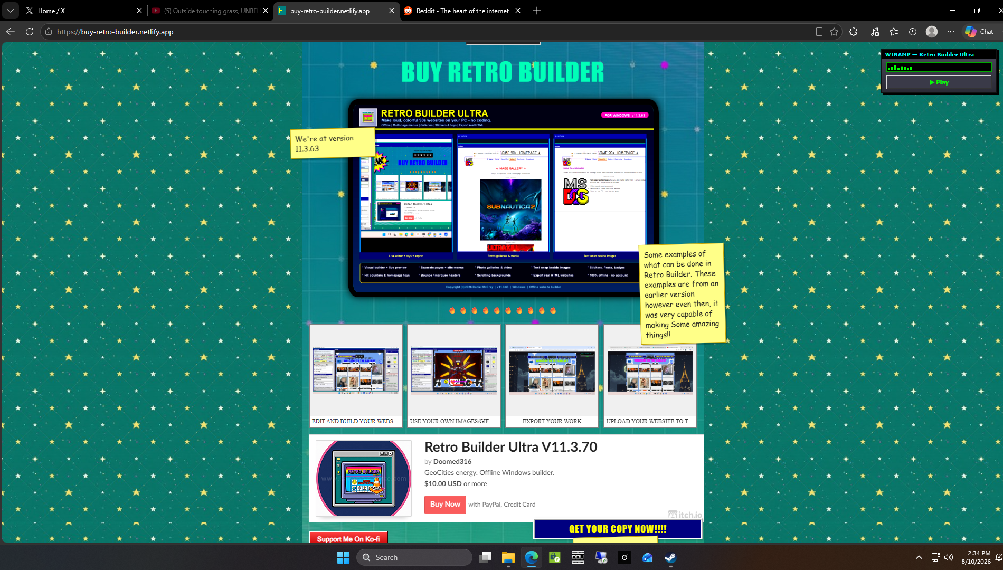Open the black square taskbar app

click(x=624, y=557)
